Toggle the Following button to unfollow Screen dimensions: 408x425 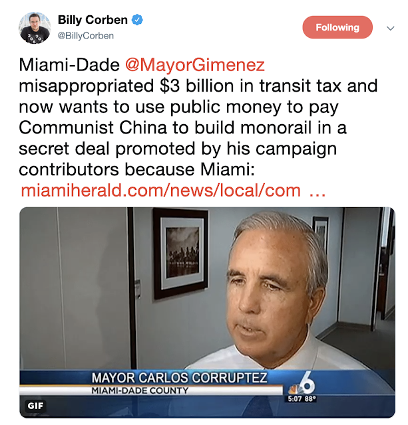pyautogui.click(x=337, y=27)
